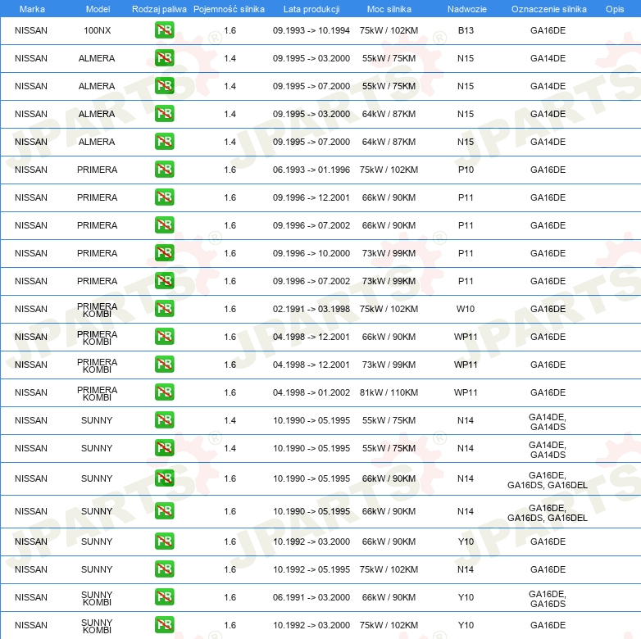Screen dimensions: 641x639
Task: Click fuel icon for Almera 55kW 09.1995 -> 03.2000
Action: click(164, 57)
